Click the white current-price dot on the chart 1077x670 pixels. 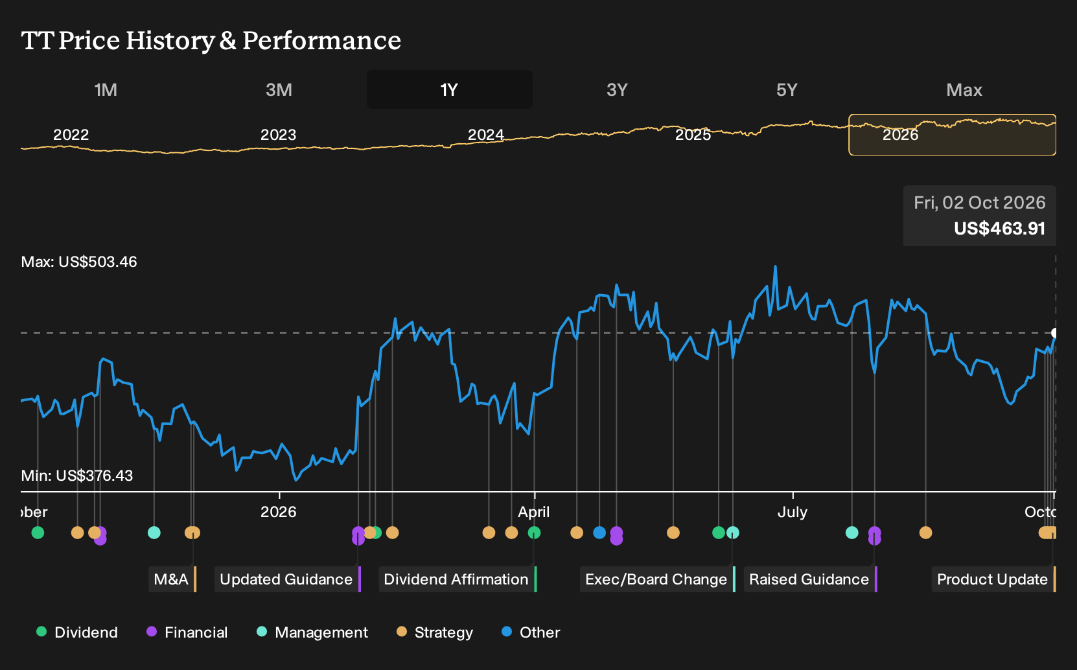(x=1054, y=333)
